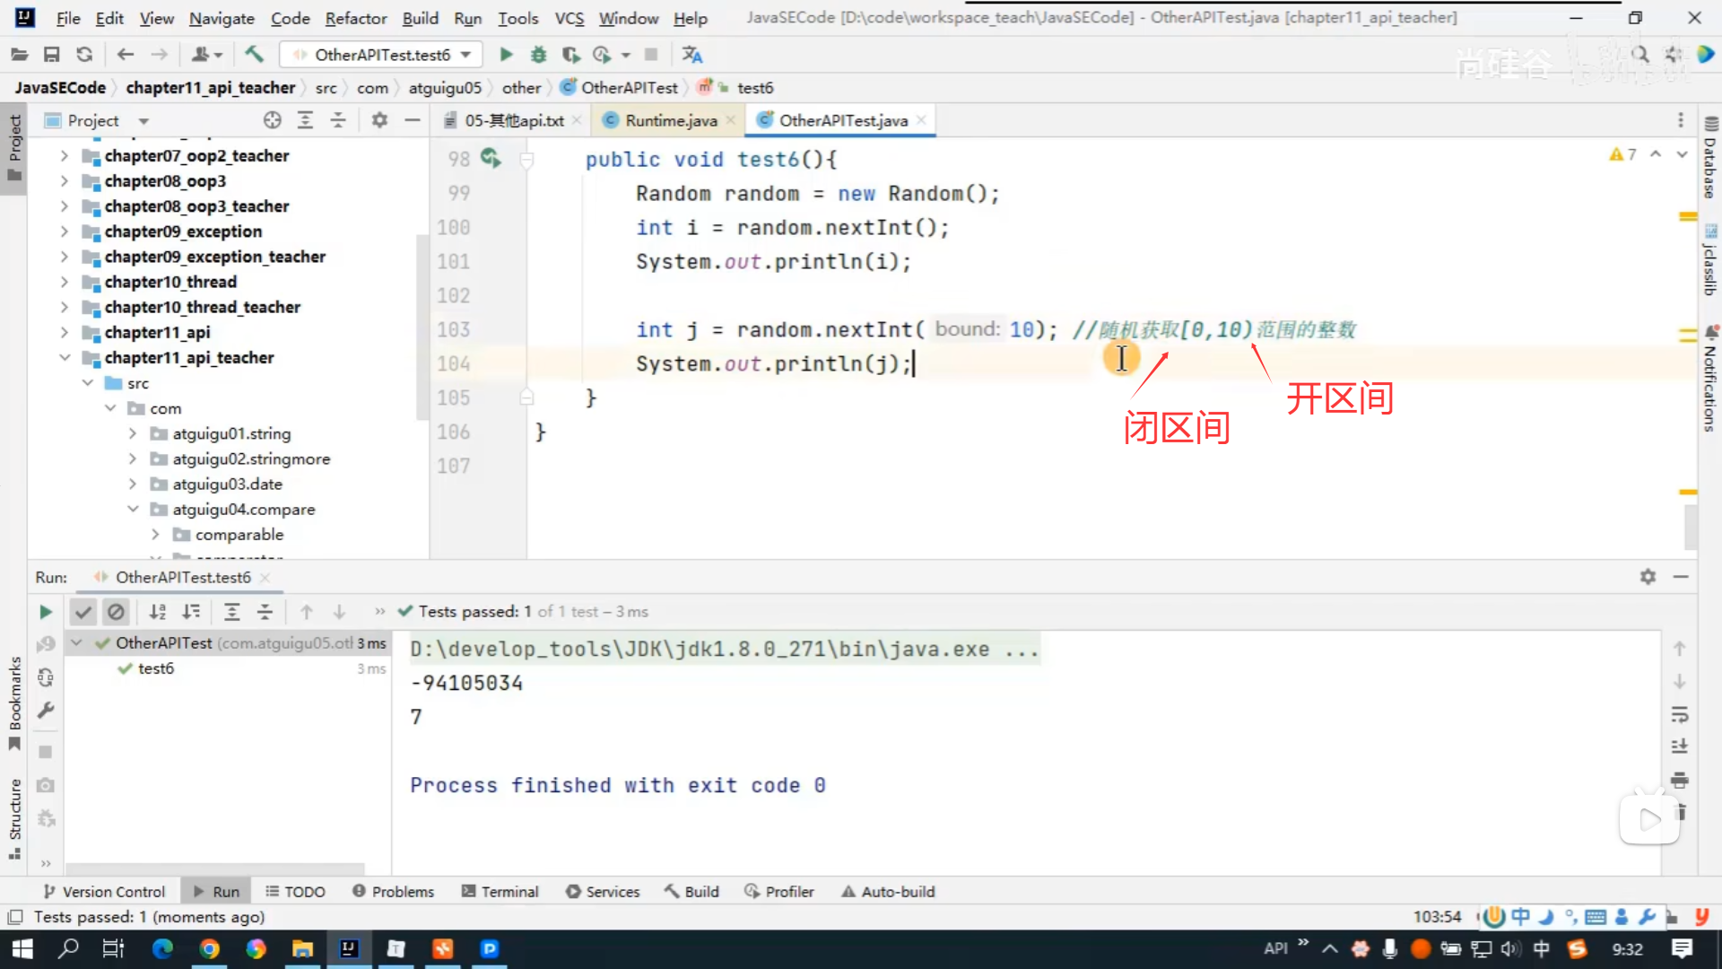Open the Refactor menu
The height and width of the screenshot is (969, 1722).
click(355, 18)
